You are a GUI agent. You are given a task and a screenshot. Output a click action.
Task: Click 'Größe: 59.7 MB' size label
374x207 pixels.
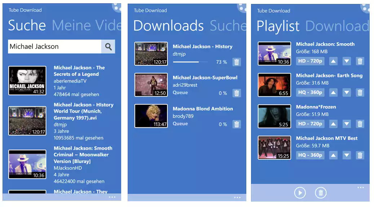click(x=312, y=145)
